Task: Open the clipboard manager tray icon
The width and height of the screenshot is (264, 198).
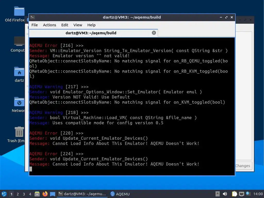Action: coord(234,194)
